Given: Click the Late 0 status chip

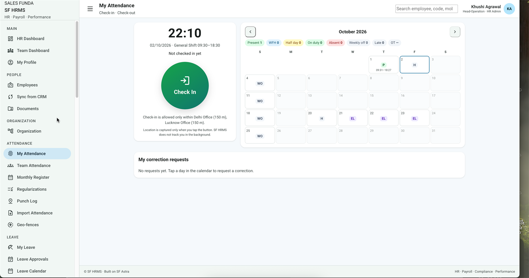Looking at the screenshot, I should 379,43.
